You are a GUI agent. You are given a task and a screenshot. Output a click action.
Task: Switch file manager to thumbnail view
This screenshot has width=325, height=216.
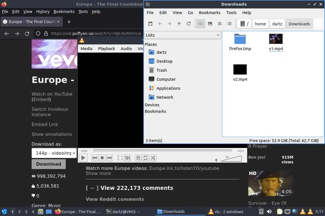[x=210, y=24]
